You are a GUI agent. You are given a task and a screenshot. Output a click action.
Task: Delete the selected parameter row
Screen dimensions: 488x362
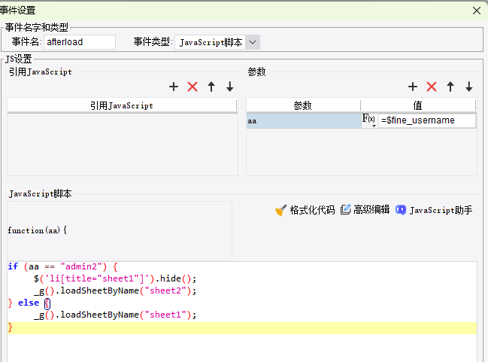pos(432,87)
